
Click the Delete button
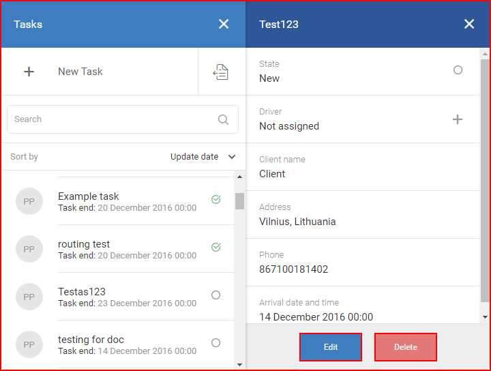click(x=406, y=347)
